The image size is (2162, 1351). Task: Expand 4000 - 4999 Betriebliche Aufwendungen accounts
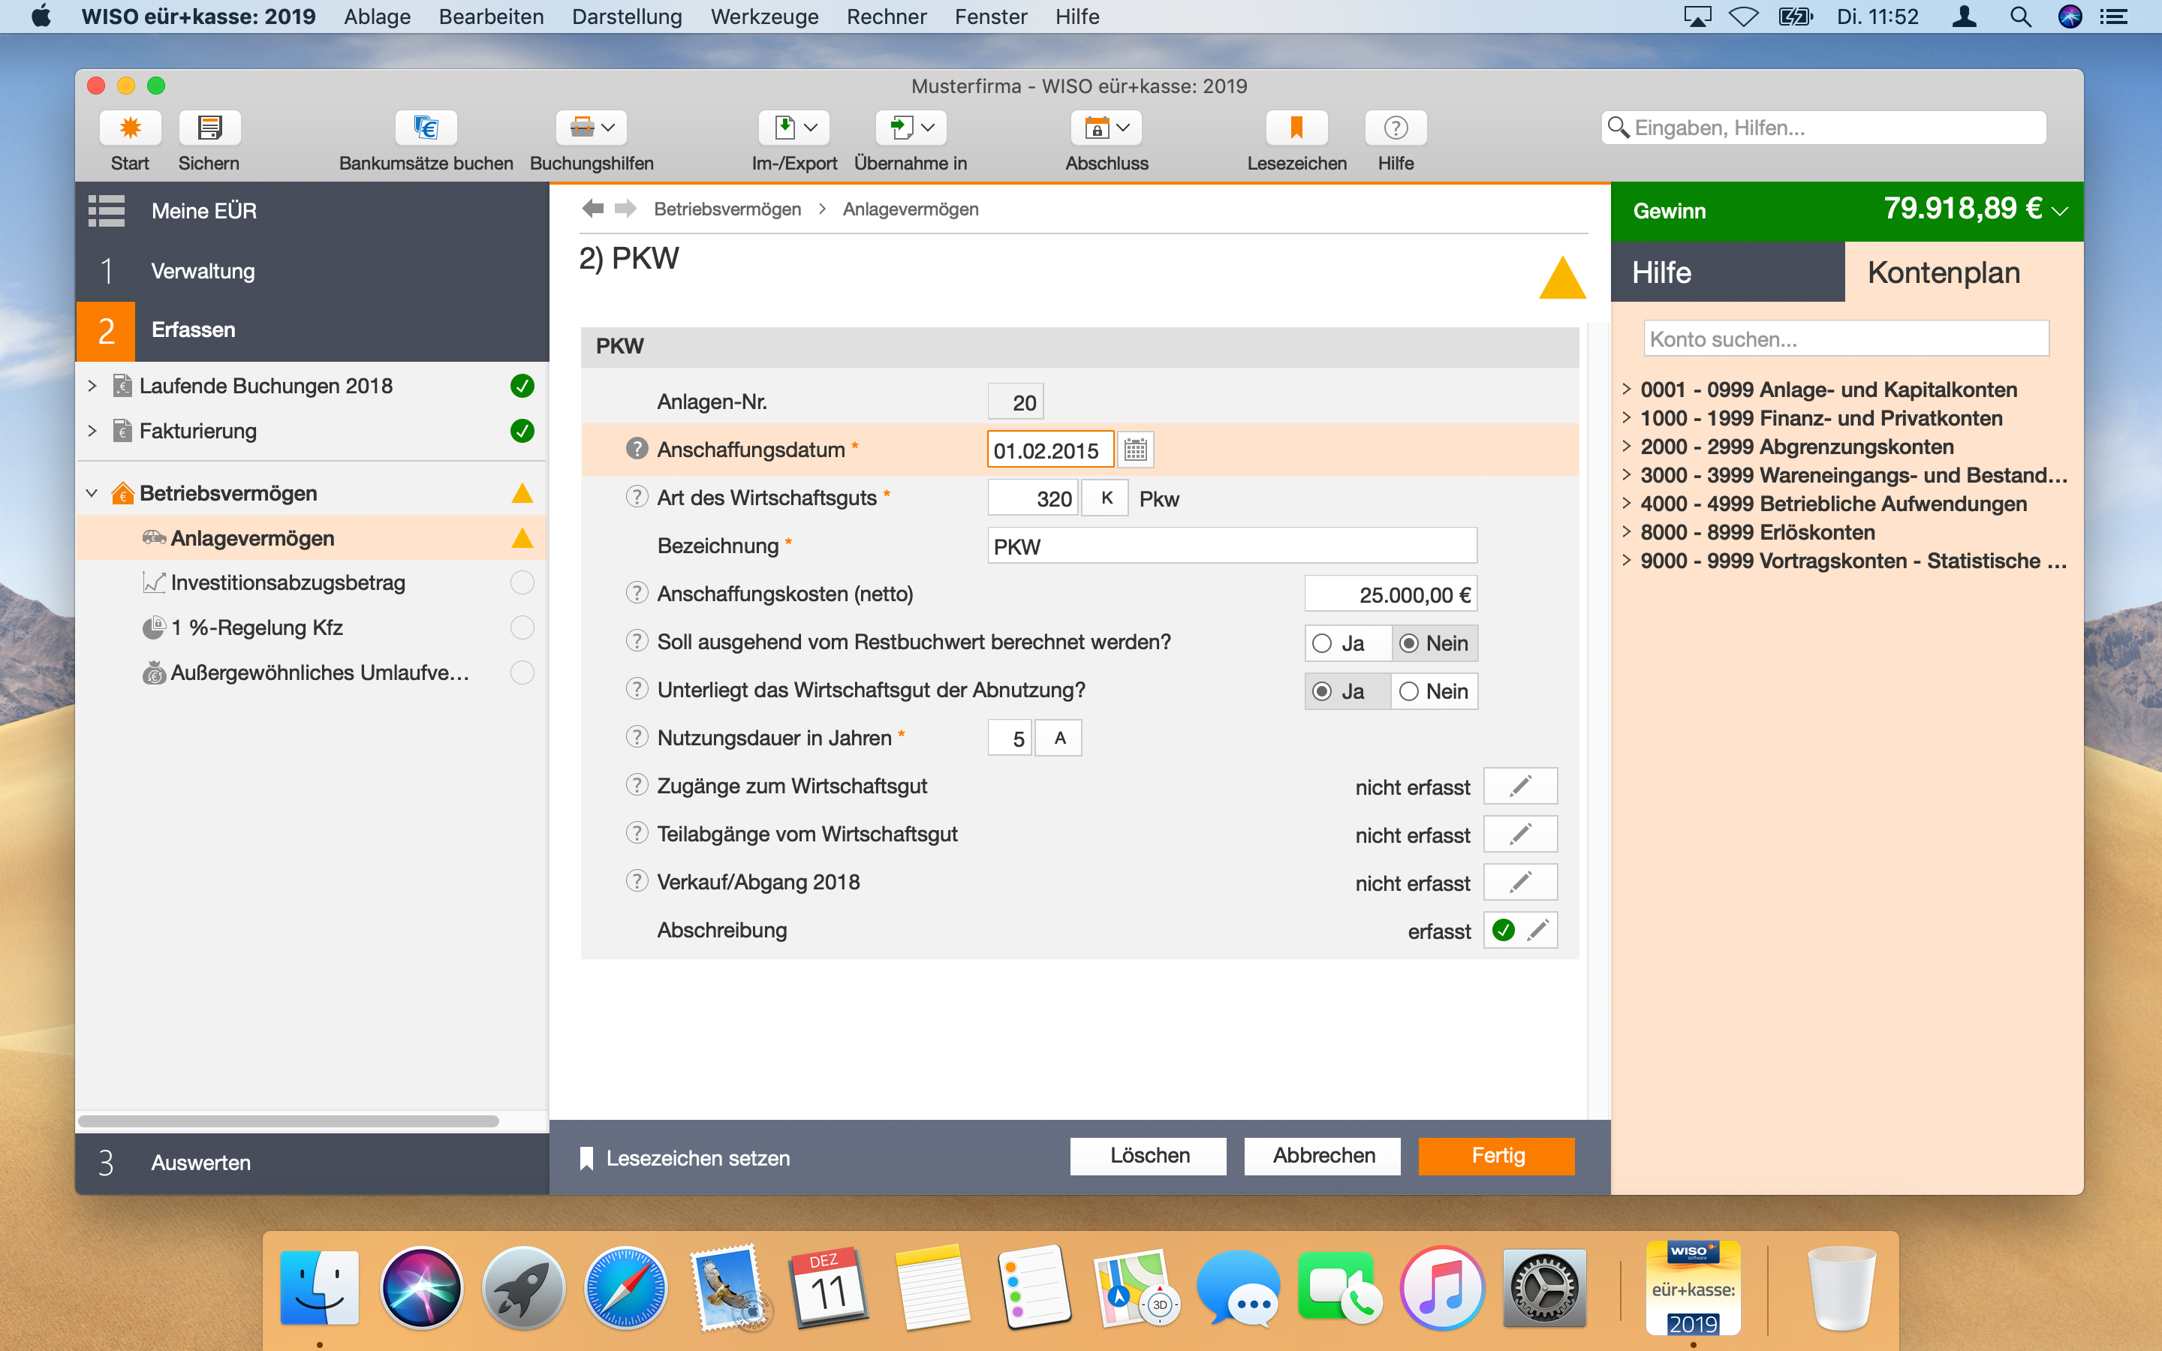(1627, 504)
